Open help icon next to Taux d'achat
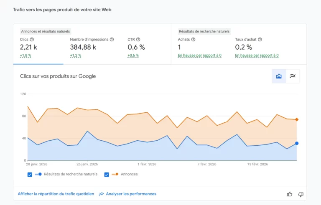 pos(260,40)
